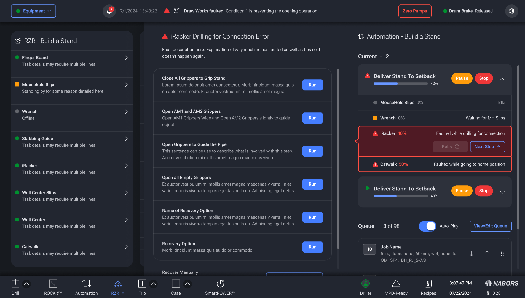Click the MouseHole Slips 0% Idle row
This screenshot has height=298, width=525.
tap(435, 103)
